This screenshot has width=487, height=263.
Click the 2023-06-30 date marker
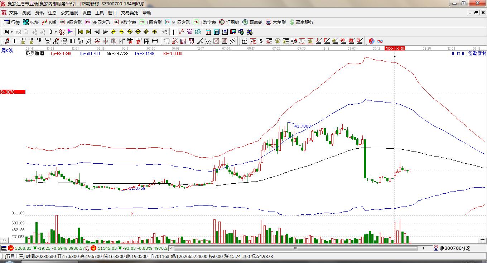pos(395,48)
